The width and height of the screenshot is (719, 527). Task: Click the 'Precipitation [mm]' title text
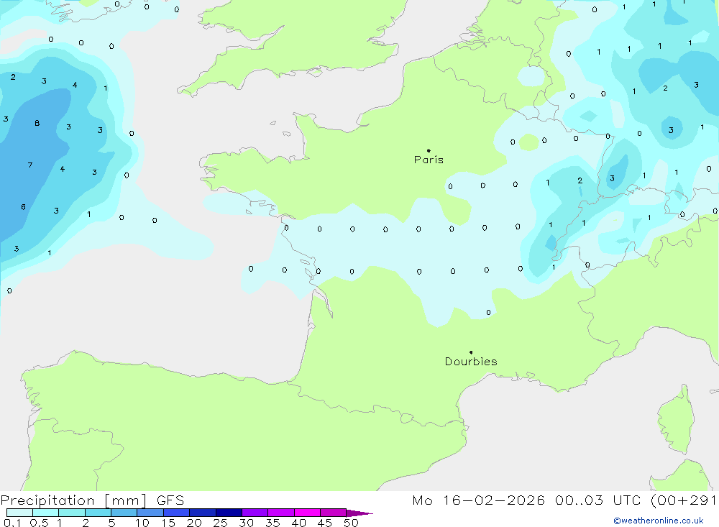[x=73, y=500]
